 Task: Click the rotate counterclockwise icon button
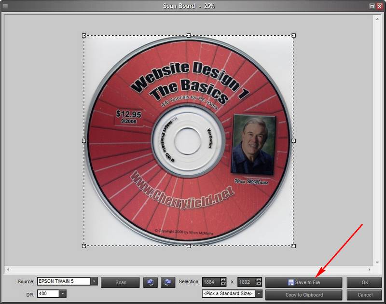pyautogui.click(x=151, y=282)
